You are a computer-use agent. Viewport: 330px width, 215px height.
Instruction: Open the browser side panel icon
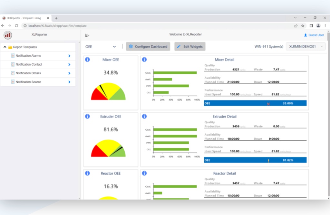point(311,26)
